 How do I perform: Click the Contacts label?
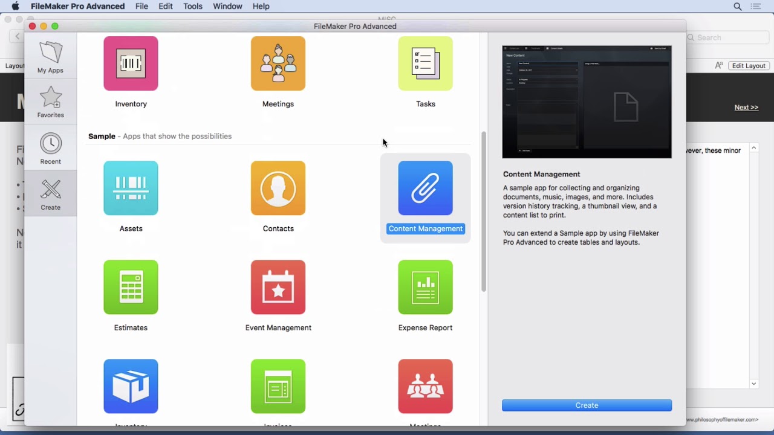pos(278,228)
